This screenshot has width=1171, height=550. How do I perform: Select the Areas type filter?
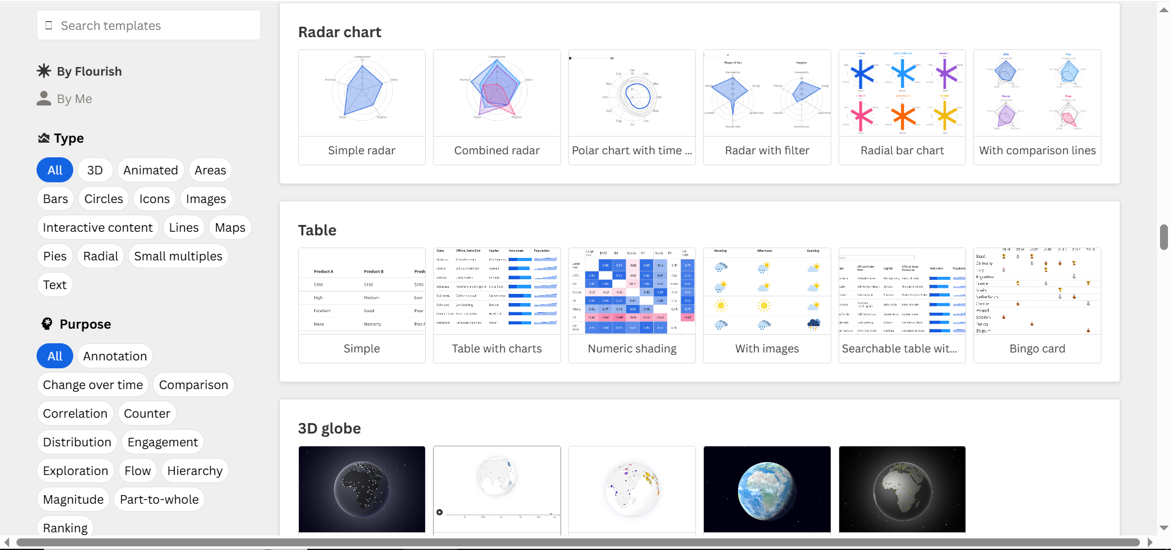tap(210, 170)
